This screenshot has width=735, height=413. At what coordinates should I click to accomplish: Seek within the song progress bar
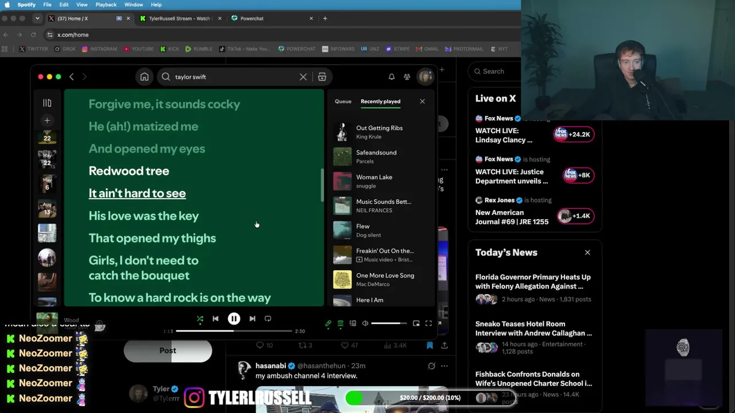pos(234,331)
